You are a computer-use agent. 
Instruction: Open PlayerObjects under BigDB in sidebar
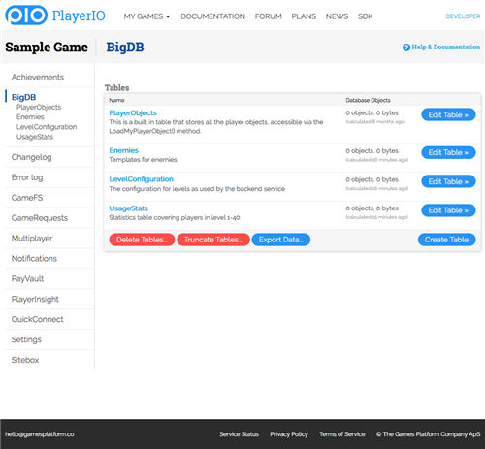pyautogui.click(x=39, y=107)
